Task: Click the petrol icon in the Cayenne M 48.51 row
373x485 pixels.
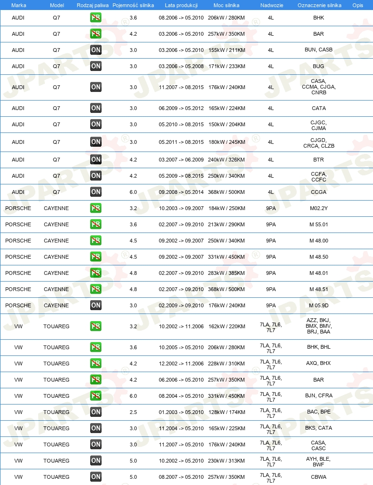Action: (96, 289)
